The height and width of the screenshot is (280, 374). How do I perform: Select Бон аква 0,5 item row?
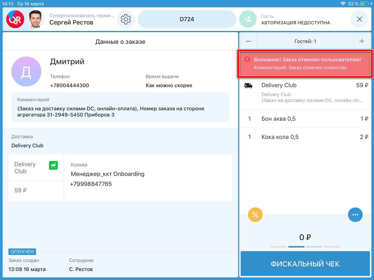(305, 119)
